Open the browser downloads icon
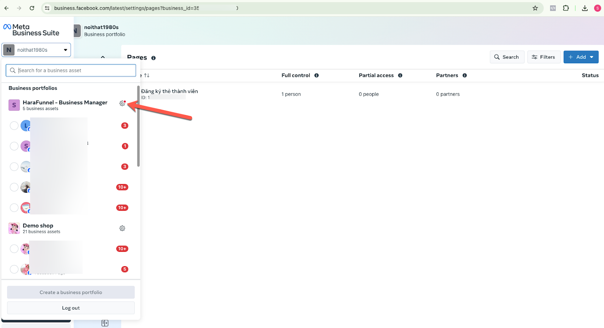Image resolution: width=604 pixels, height=328 pixels. [585, 8]
